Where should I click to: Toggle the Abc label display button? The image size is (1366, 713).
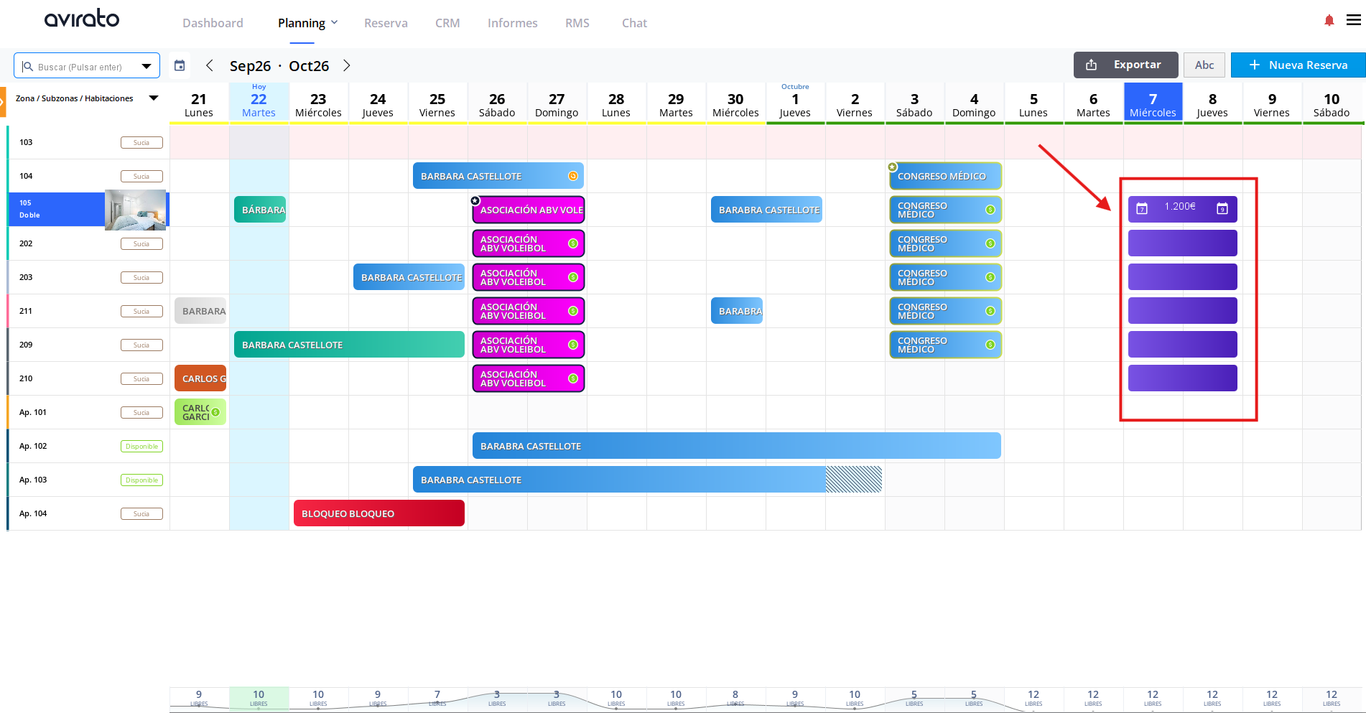[x=1204, y=65]
